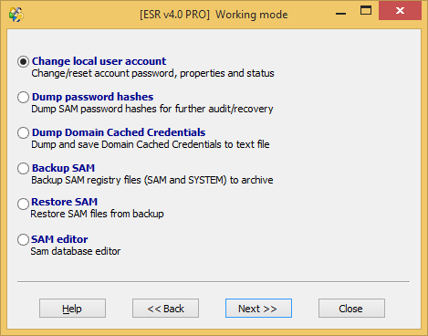Choose the Restore SAM radio button

(x=23, y=204)
